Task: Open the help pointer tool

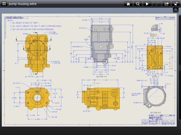Action: (175, 4)
